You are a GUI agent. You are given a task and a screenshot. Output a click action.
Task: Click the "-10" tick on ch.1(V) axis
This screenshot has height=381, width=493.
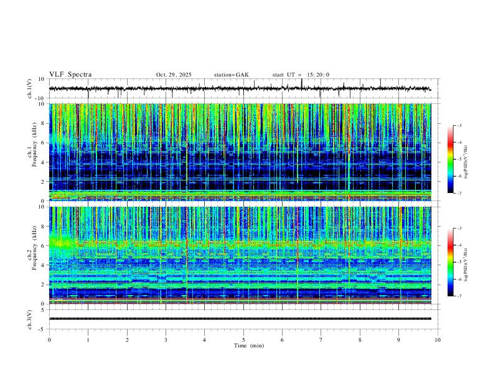coord(41,98)
